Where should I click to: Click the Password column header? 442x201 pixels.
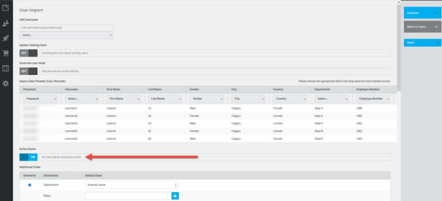click(30, 90)
